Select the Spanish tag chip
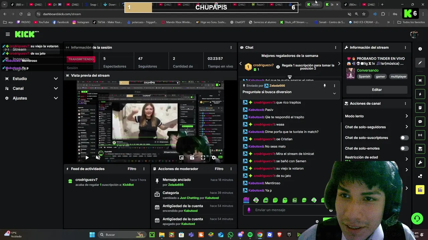The image size is (428, 240). point(364,76)
